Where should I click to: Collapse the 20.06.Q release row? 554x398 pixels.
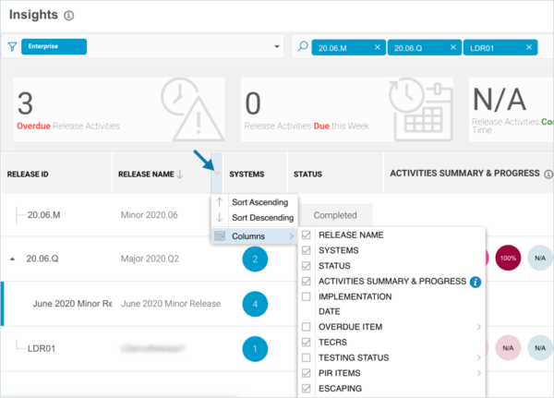pos(12,259)
